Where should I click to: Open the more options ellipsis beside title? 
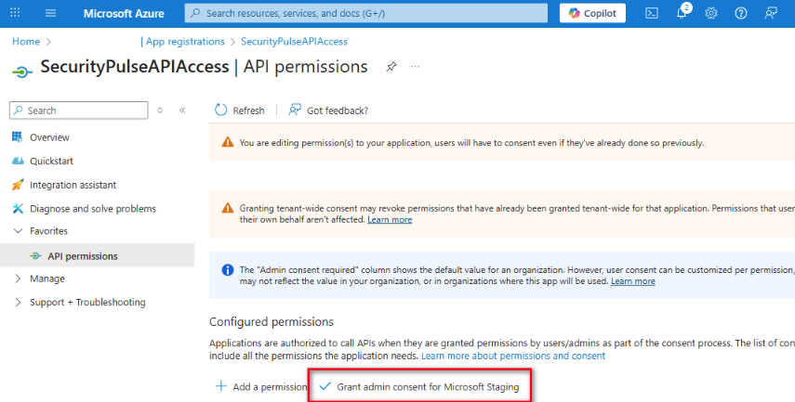click(416, 66)
